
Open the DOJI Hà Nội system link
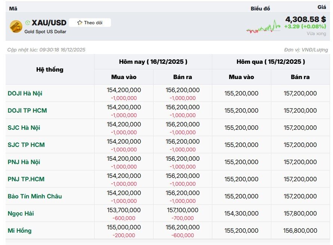(25, 93)
